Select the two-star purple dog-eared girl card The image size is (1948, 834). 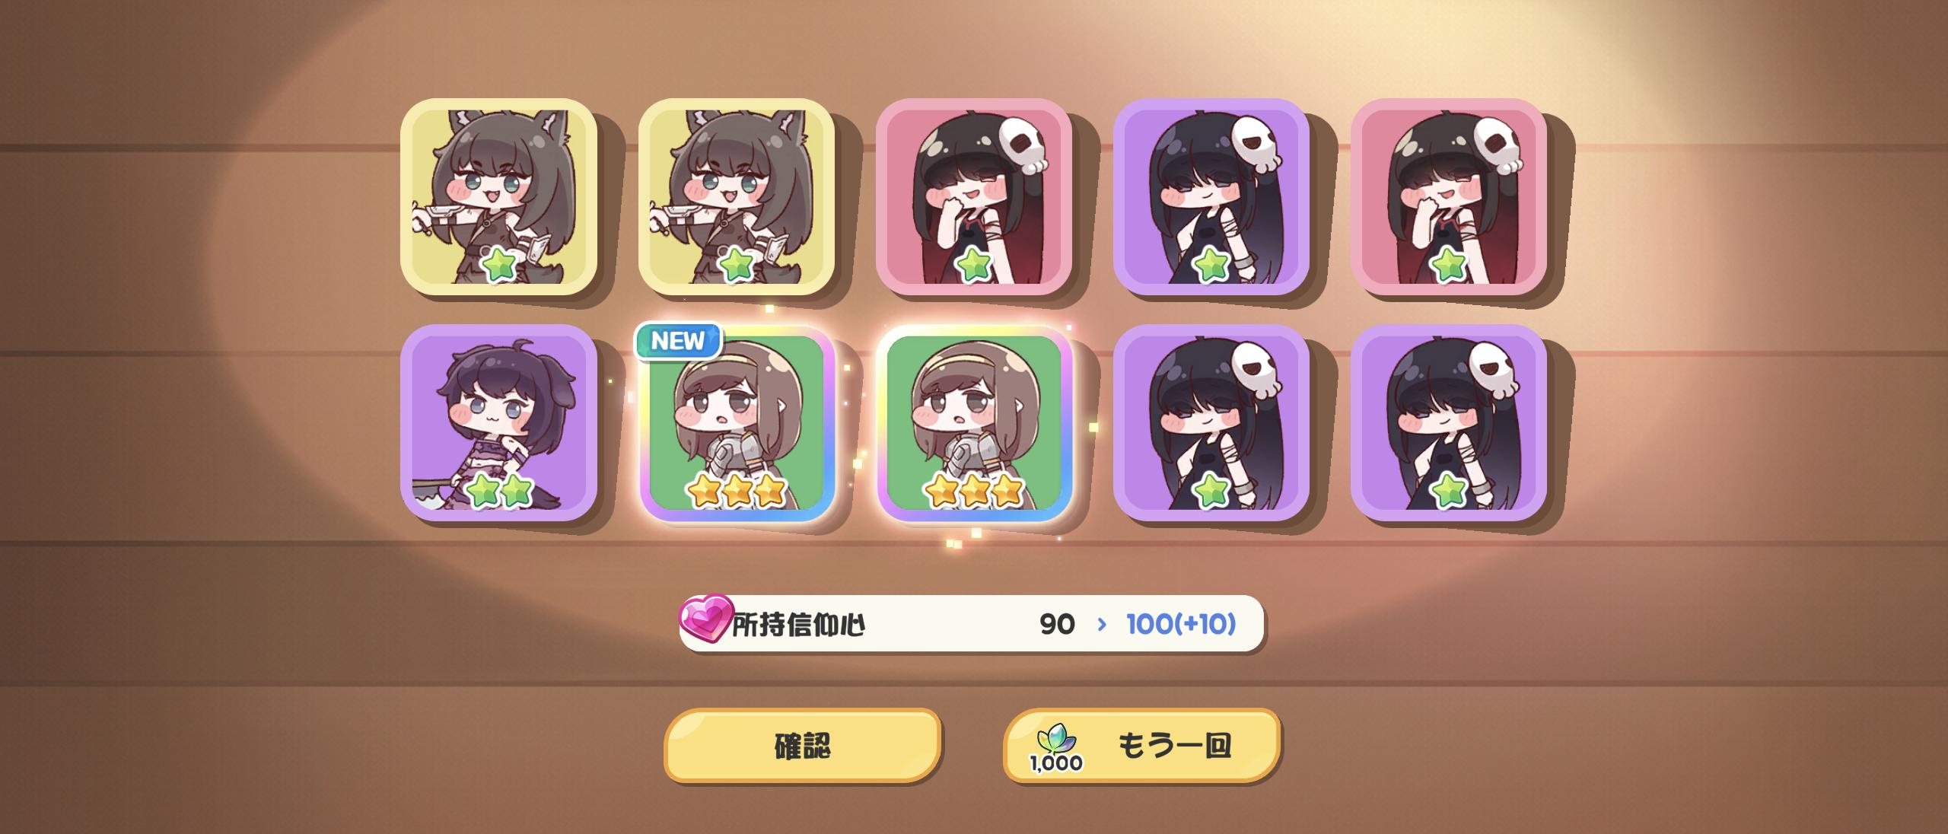(x=498, y=423)
